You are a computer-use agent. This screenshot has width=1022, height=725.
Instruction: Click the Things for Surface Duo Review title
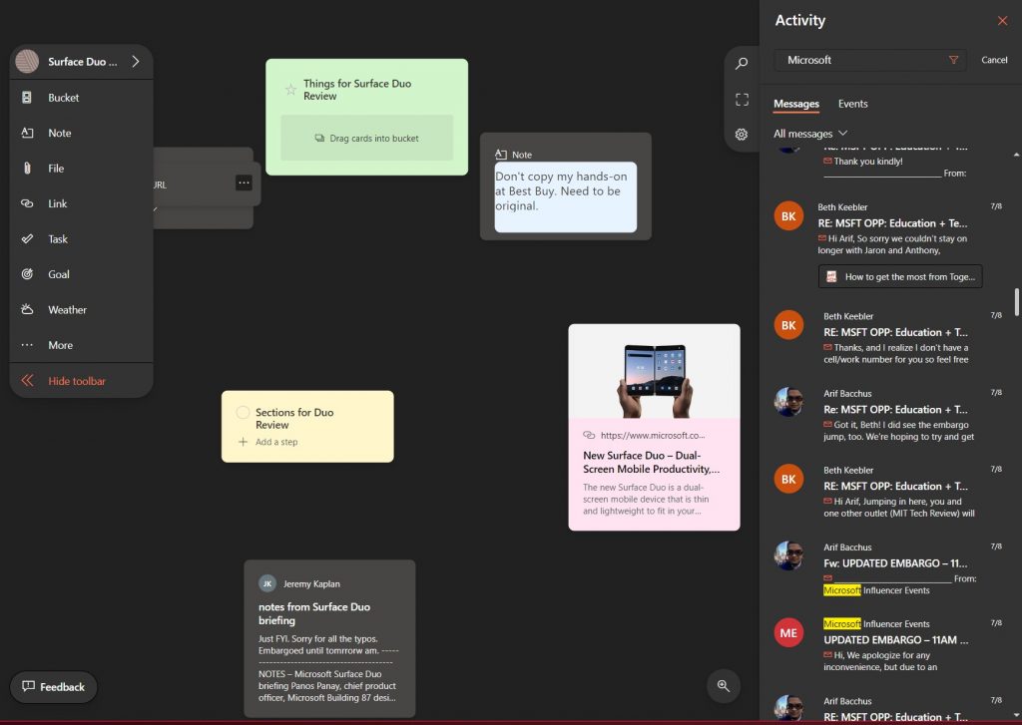pos(357,90)
